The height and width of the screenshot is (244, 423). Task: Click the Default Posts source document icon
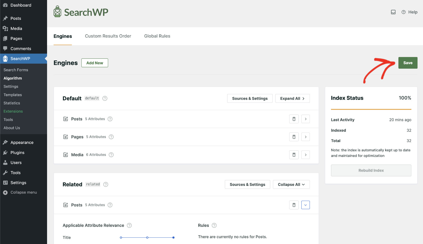(x=66, y=119)
